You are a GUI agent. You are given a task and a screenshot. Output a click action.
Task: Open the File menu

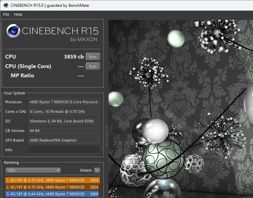[x=6, y=14]
